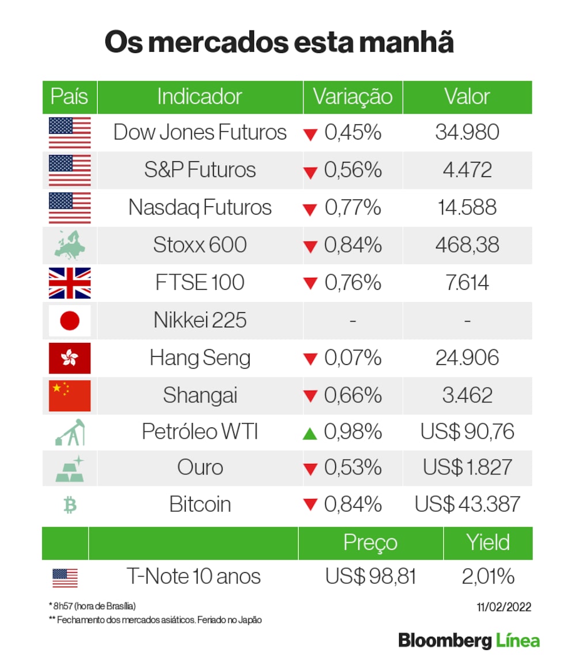
Task: Click the green up arrow for Petróleo WTI
Action: [310, 433]
